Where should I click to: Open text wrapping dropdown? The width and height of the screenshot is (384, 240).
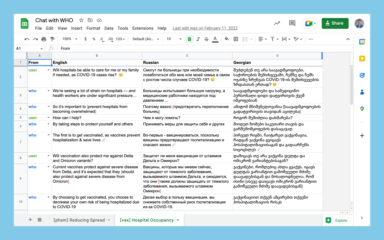pyautogui.click(x=286, y=39)
